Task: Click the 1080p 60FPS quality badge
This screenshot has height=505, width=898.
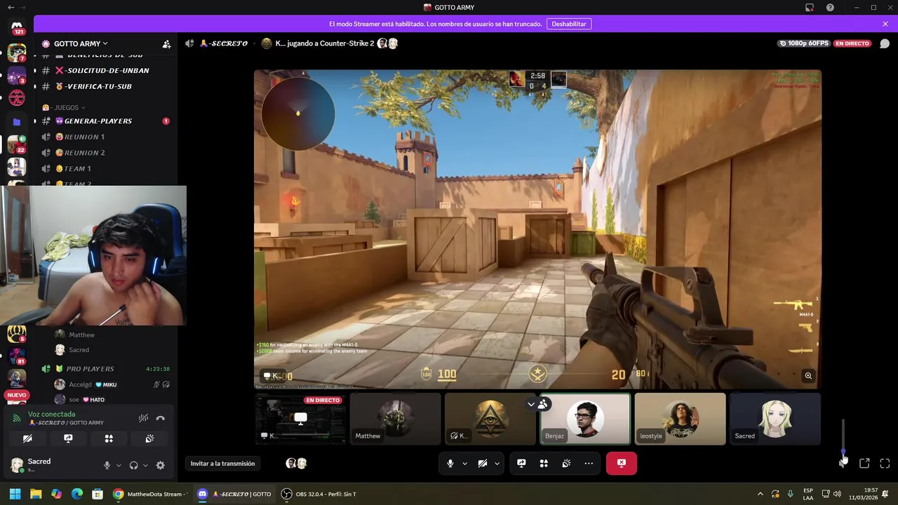Action: pos(803,43)
